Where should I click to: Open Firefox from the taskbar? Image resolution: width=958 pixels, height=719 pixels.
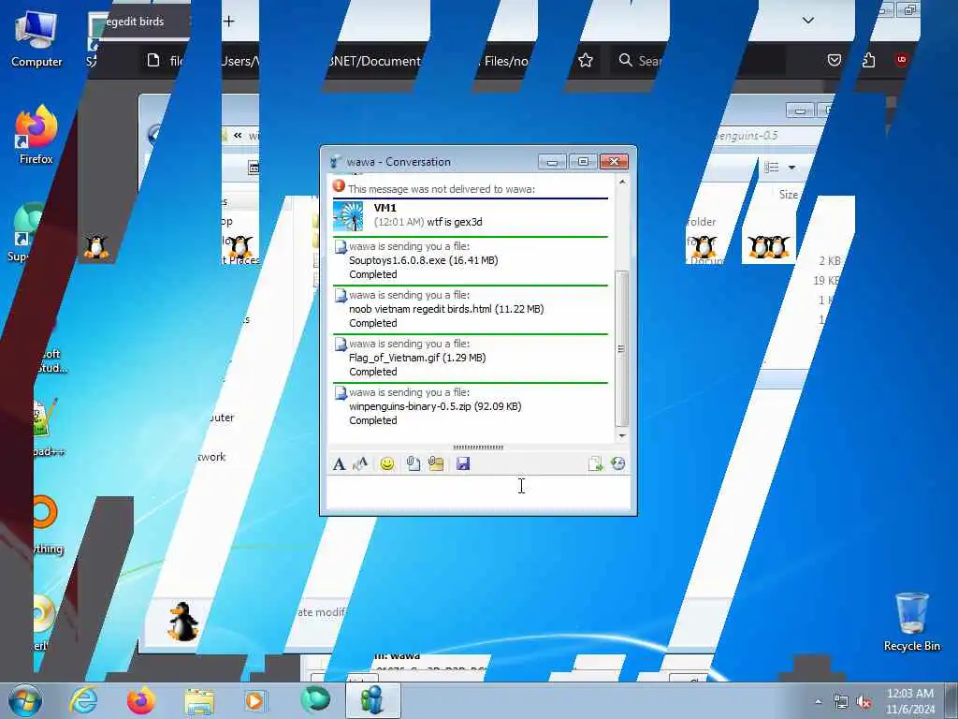coord(141,700)
